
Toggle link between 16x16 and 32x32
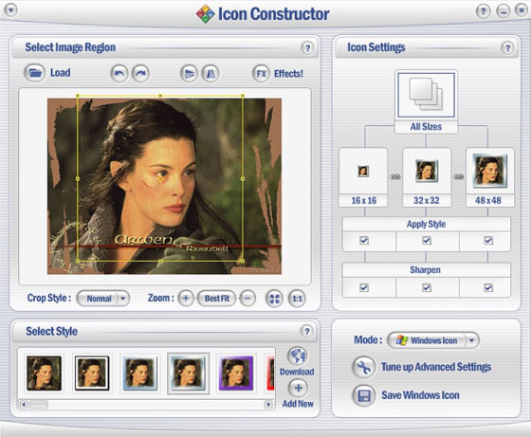coord(394,176)
